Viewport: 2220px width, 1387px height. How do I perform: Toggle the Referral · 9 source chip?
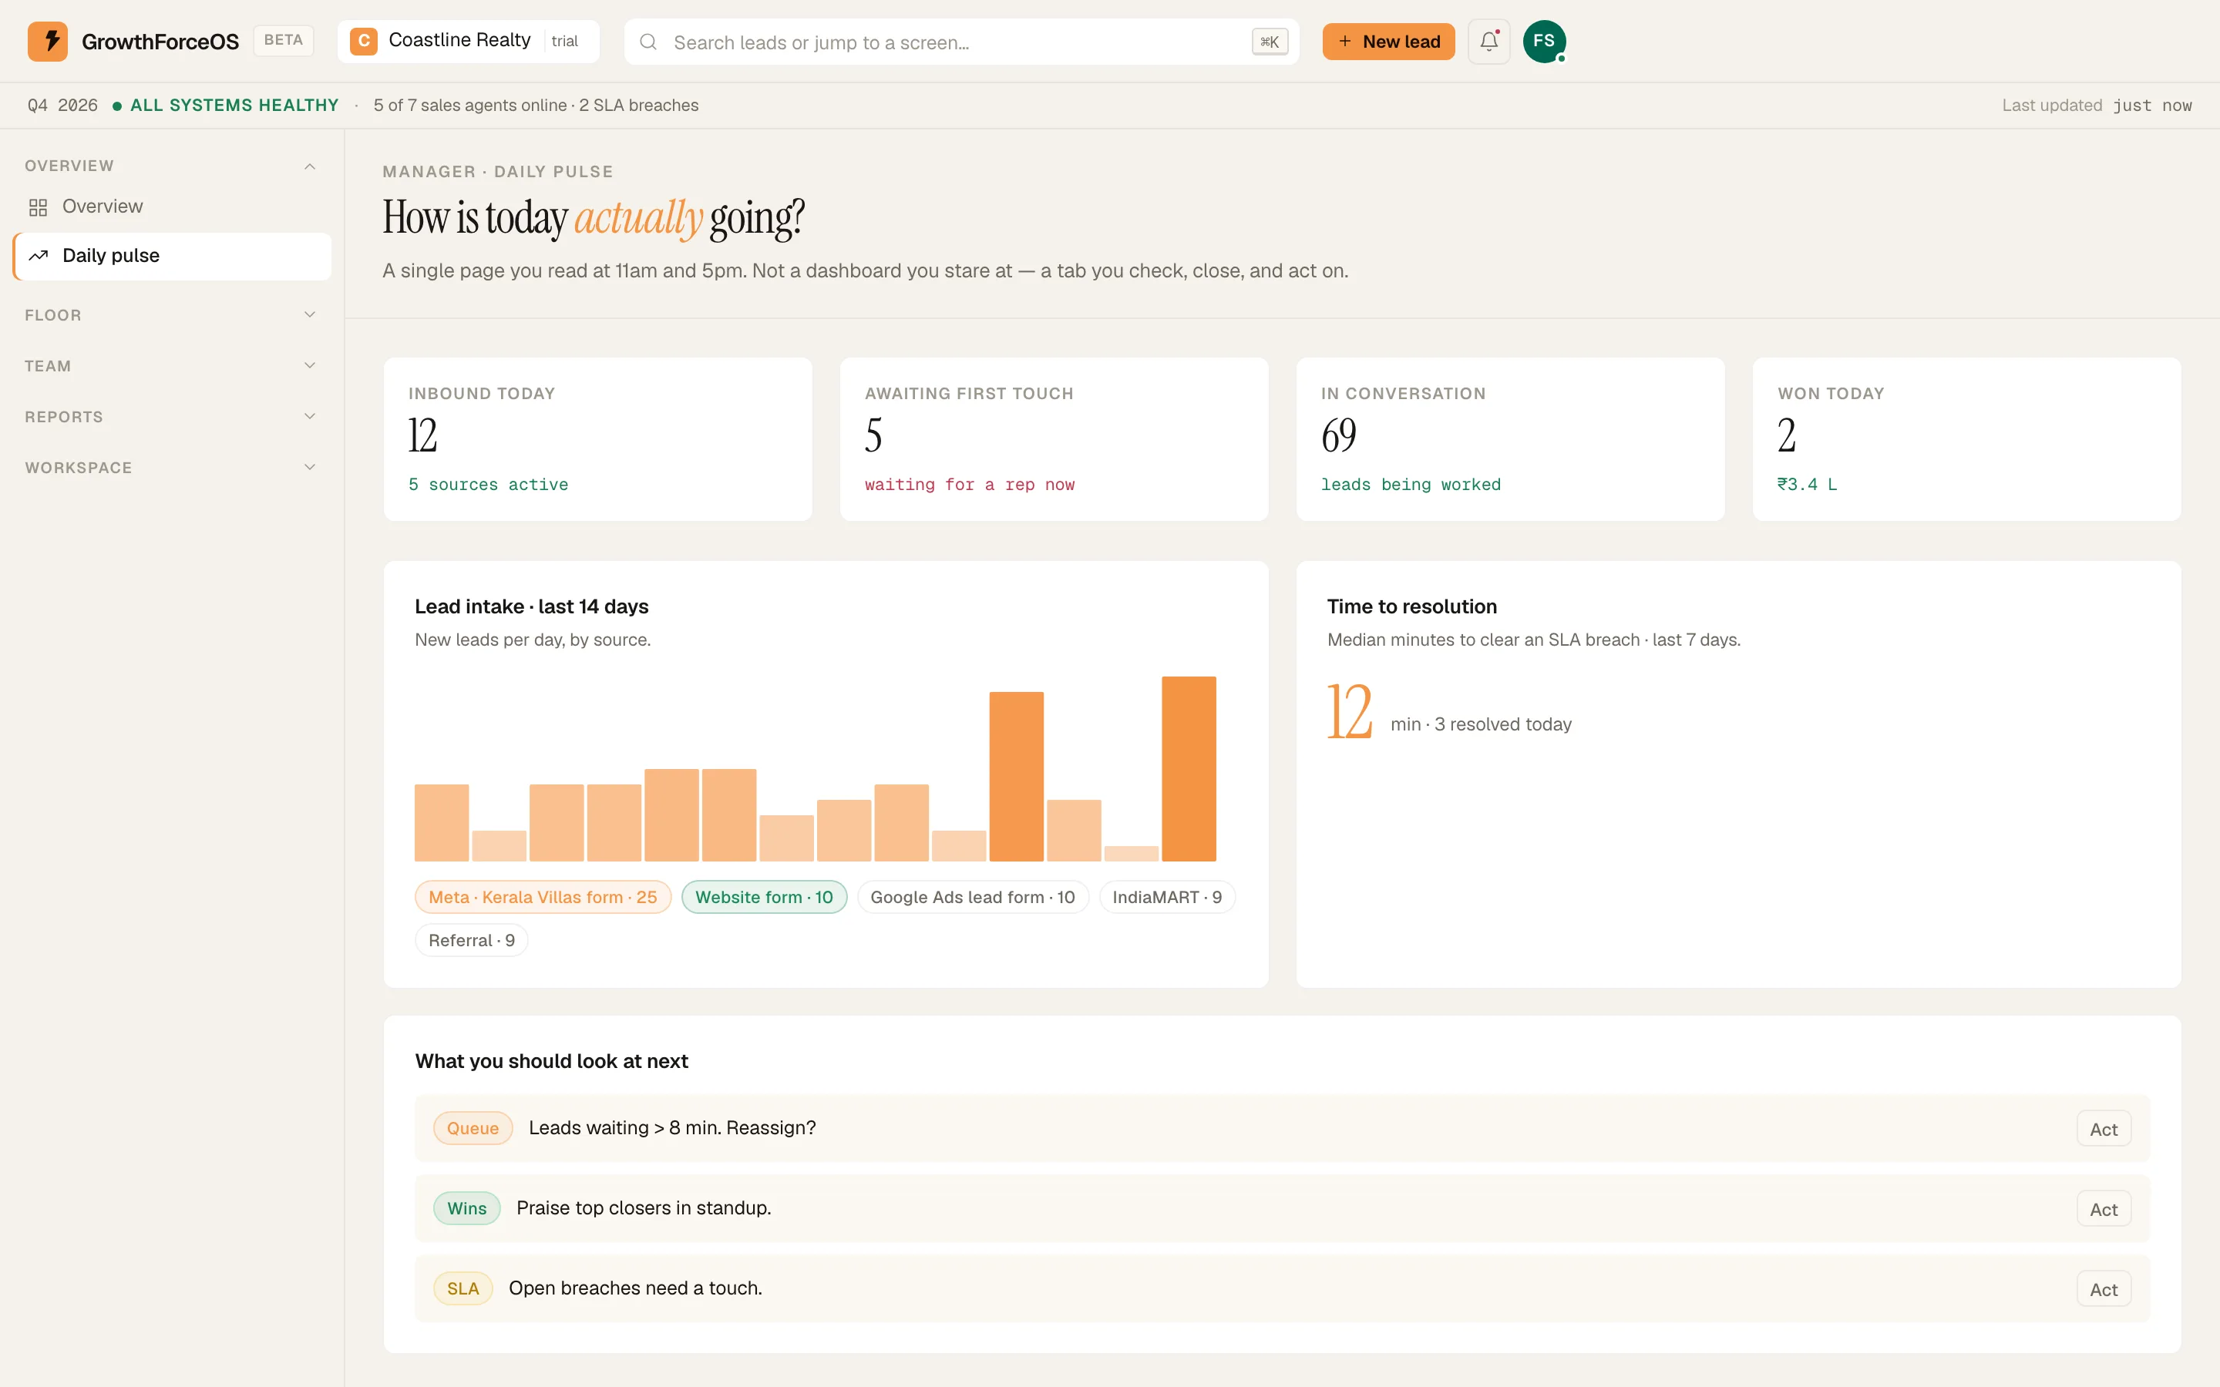[472, 940]
